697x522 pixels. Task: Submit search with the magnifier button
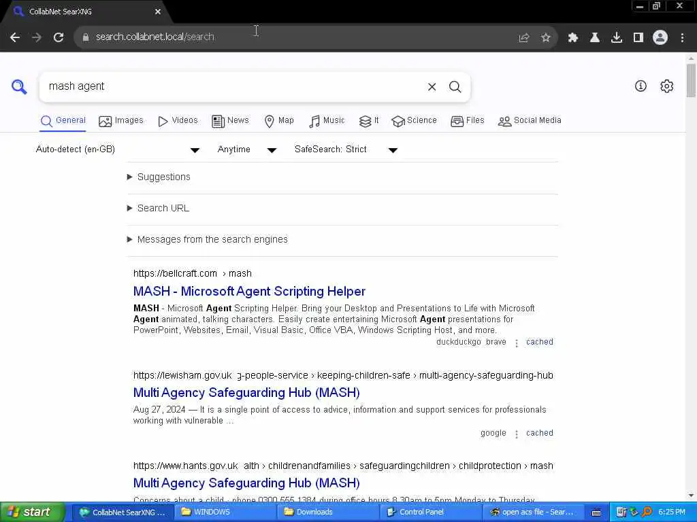455,86
